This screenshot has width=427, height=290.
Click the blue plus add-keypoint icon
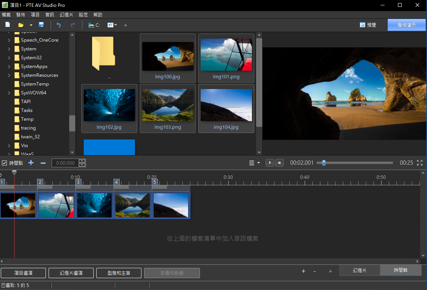[31, 163]
